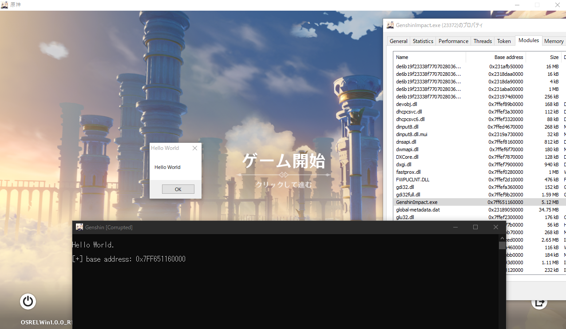Open the Memory tab
This screenshot has height=329, width=566.
[x=554, y=41]
